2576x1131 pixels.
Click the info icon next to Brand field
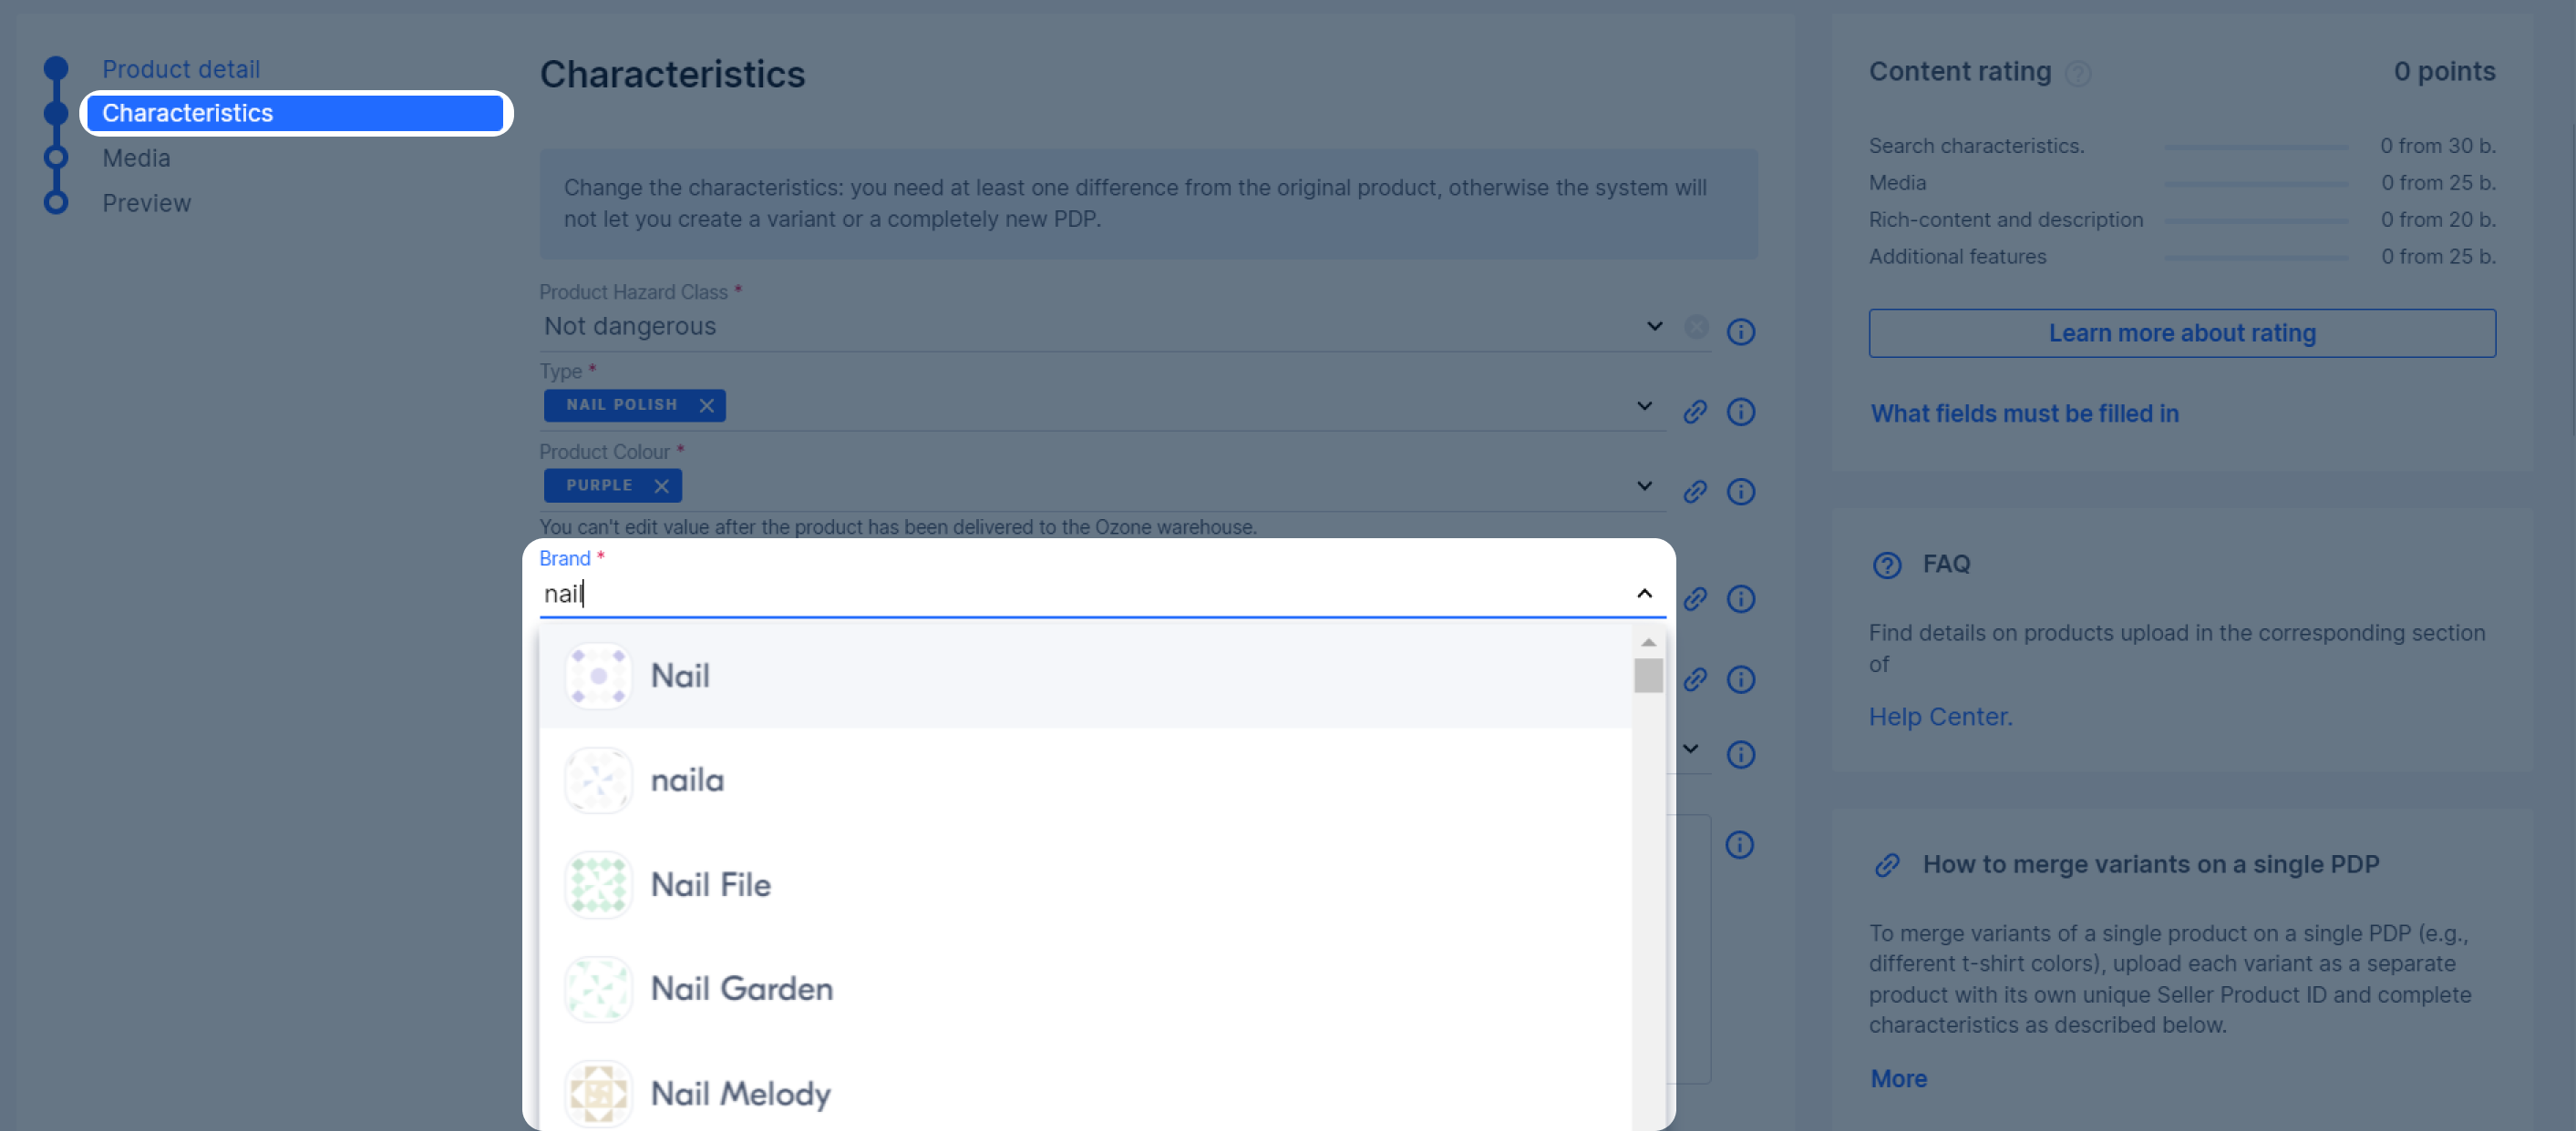click(1741, 598)
